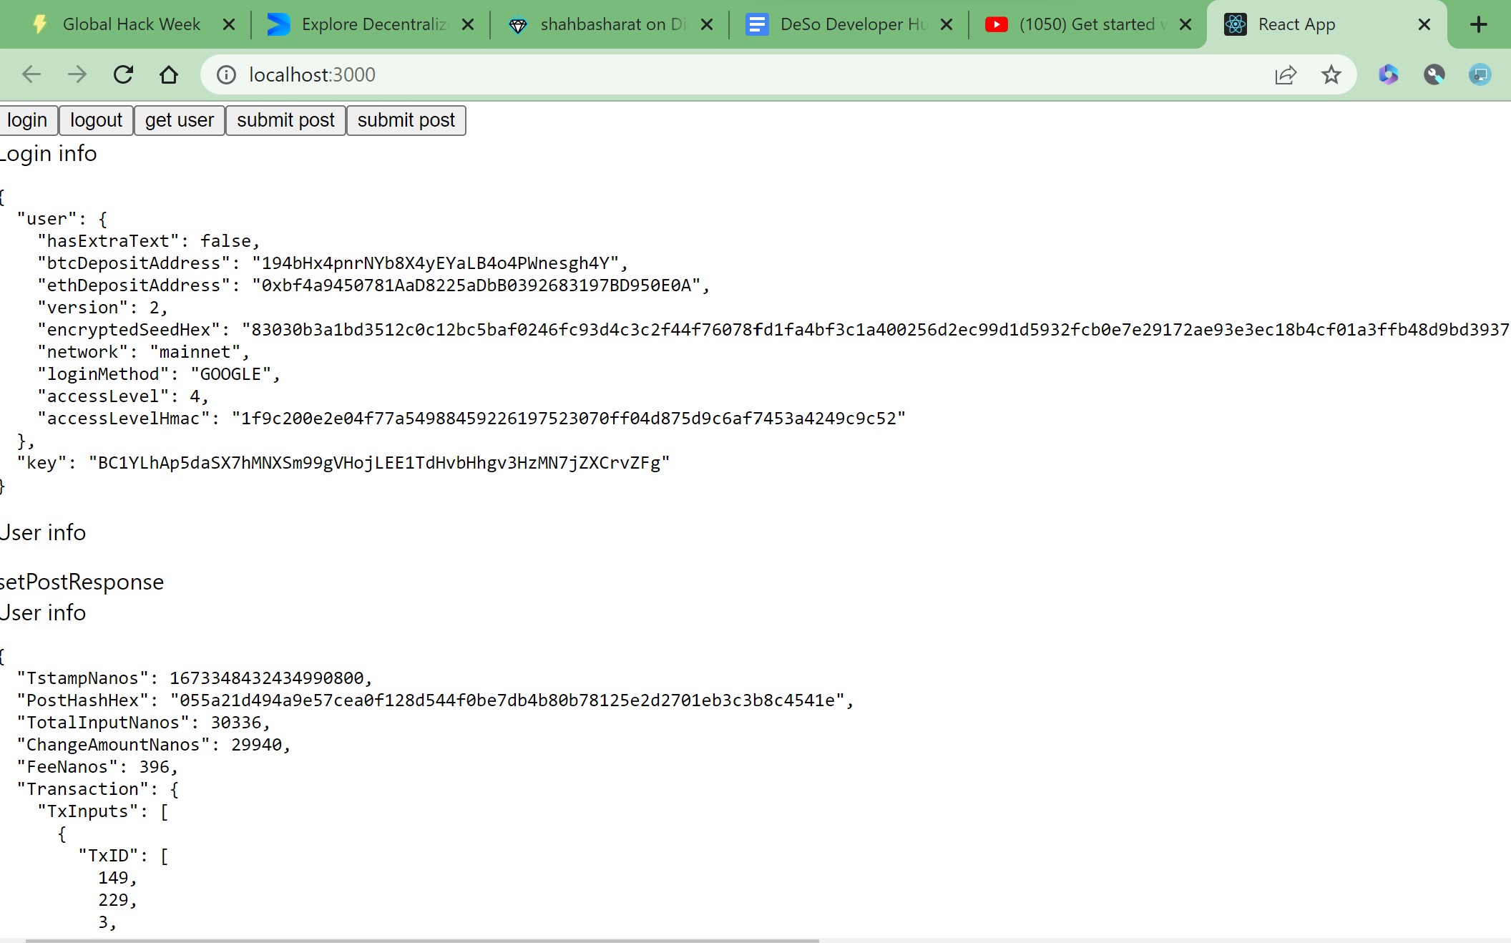This screenshot has width=1511, height=943.
Task: View site information icon in address bar
Action: pyautogui.click(x=226, y=74)
